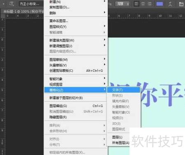Open the font family field 方正小标宋
The image size is (185, 155).
31,4
